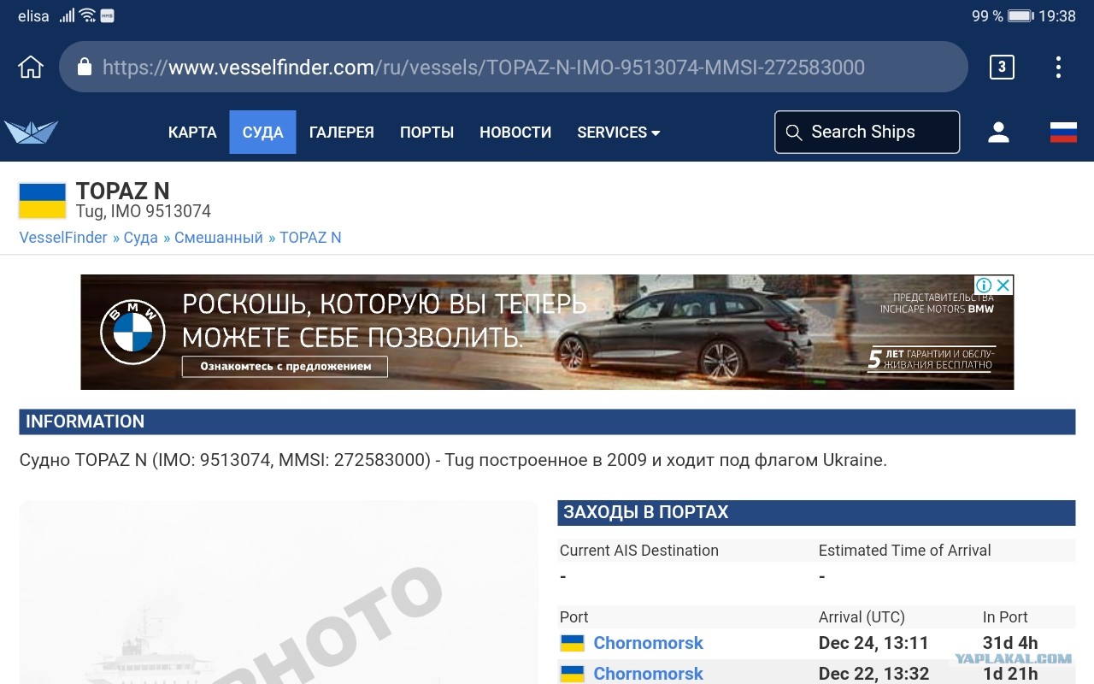The image size is (1094, 684).
Task: Click the ЗАХОДЫ В ПОРТАХ section header
Action: pos(816,512)
